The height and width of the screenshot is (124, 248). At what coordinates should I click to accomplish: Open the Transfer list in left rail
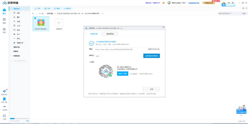click(x=4, y=19)
